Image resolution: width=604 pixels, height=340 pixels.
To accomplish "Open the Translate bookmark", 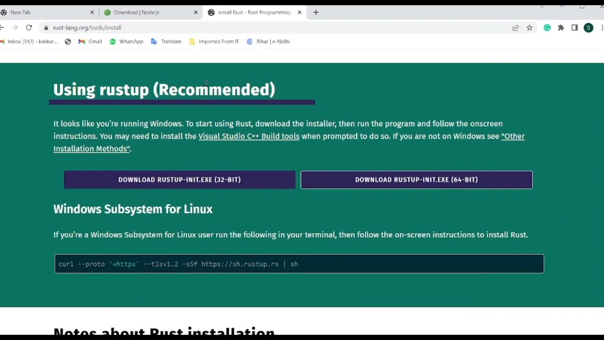I will click(x=166, y=42).
